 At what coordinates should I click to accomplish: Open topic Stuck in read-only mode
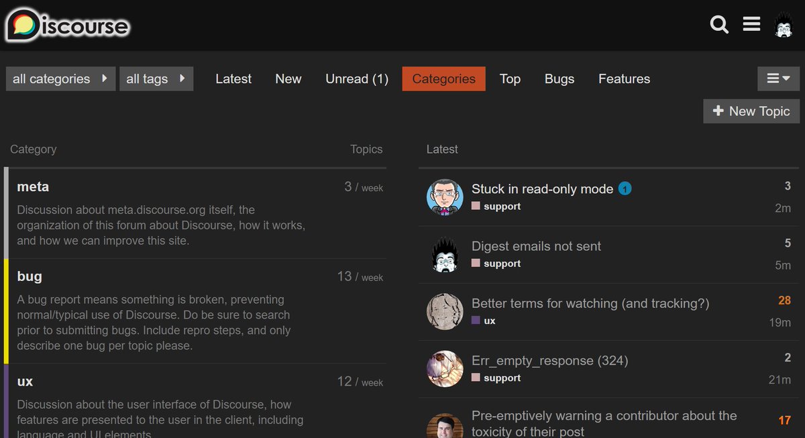point(542,189)
